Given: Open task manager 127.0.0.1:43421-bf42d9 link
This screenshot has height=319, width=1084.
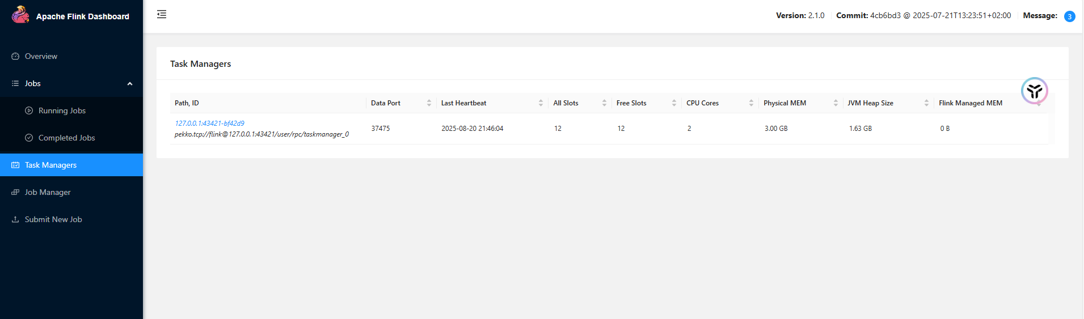Looking at the screenshot, I should 209,123.
